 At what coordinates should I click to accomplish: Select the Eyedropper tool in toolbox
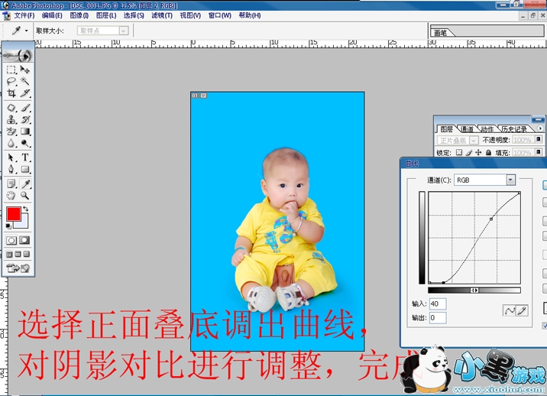24,183
